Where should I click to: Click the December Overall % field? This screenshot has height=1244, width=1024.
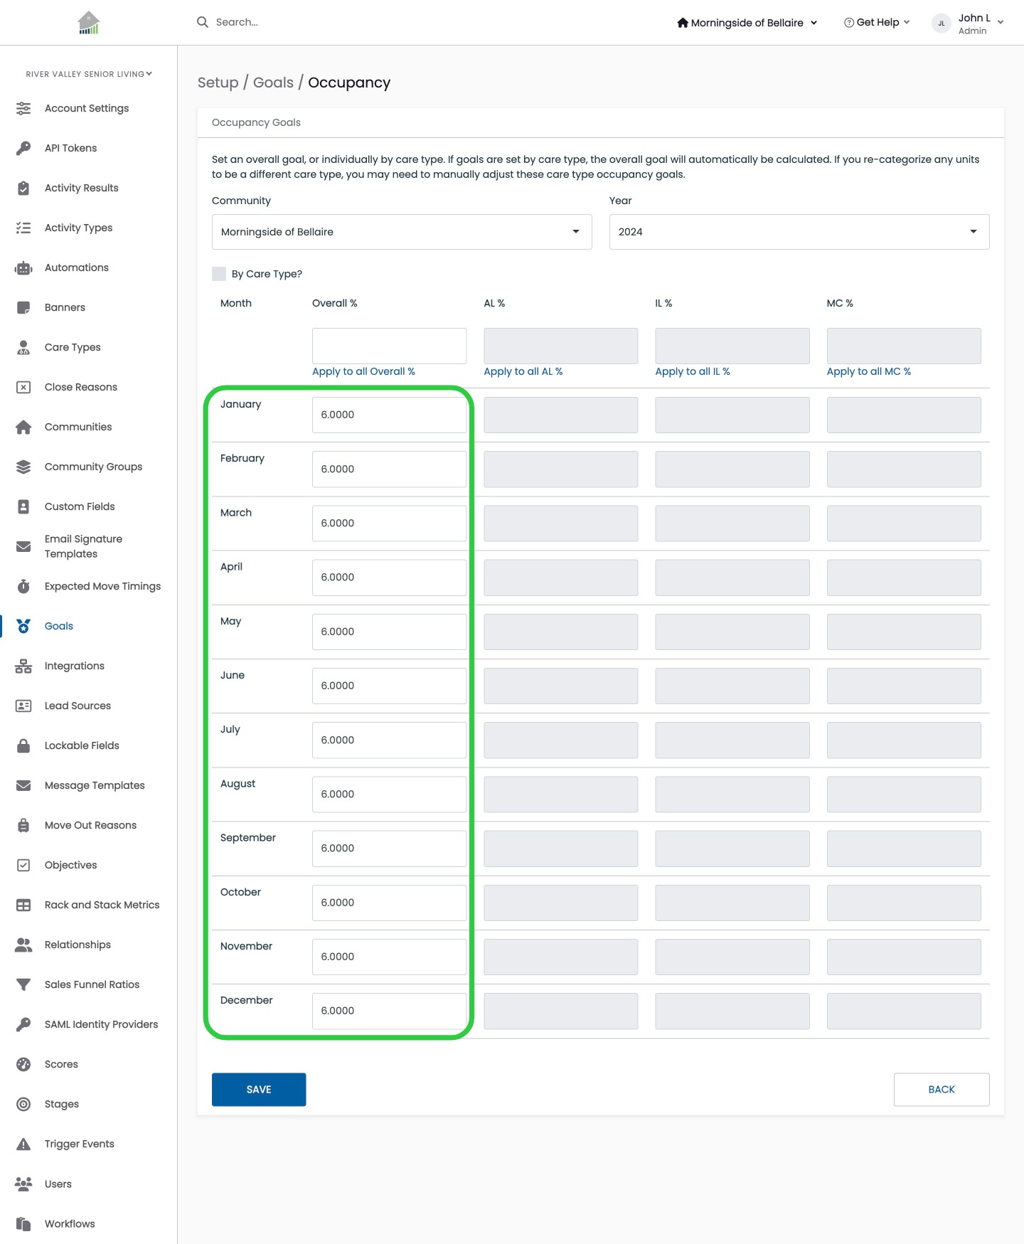coord(389,1011)
